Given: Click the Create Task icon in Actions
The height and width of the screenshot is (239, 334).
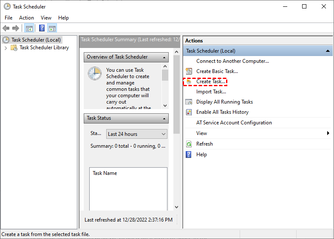Looking at the screenshot, I should click(189, 82).
